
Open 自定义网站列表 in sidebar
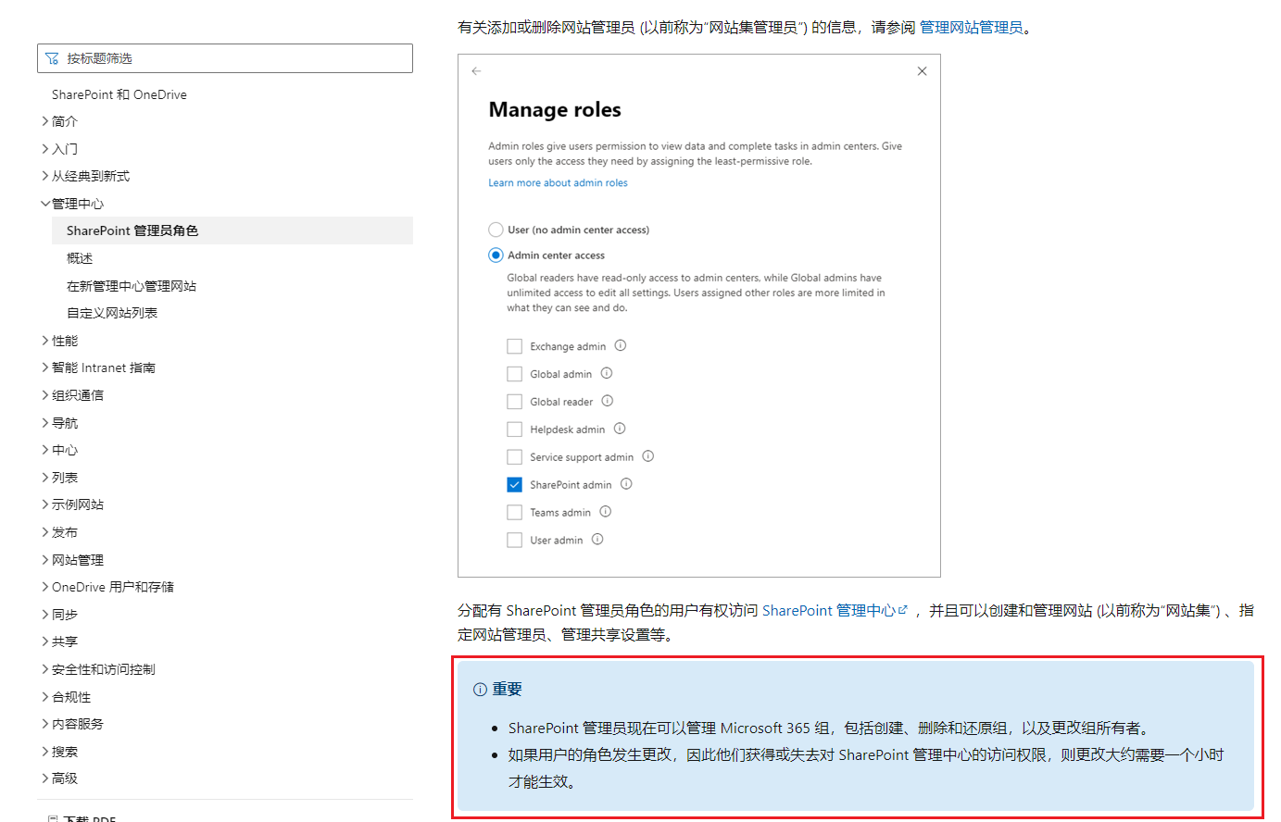coord(112,313)
